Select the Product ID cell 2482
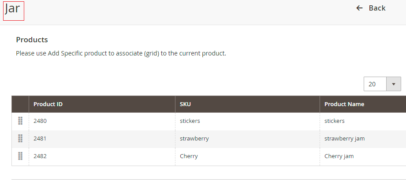406x181 pixels. (x=40, y=156)
